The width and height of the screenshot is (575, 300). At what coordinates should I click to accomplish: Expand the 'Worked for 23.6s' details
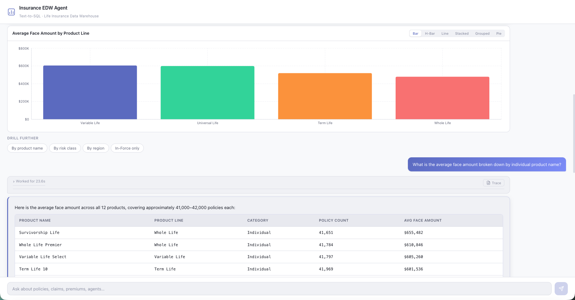29,181
